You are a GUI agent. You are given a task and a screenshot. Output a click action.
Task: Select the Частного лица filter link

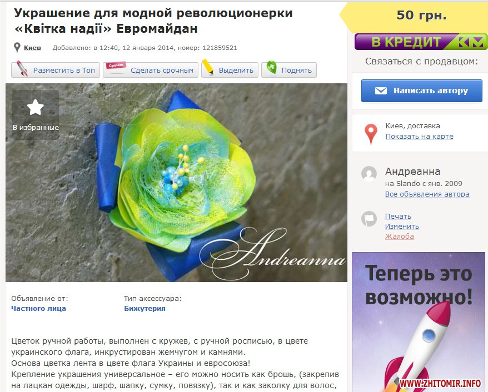[x=38, y=309]
